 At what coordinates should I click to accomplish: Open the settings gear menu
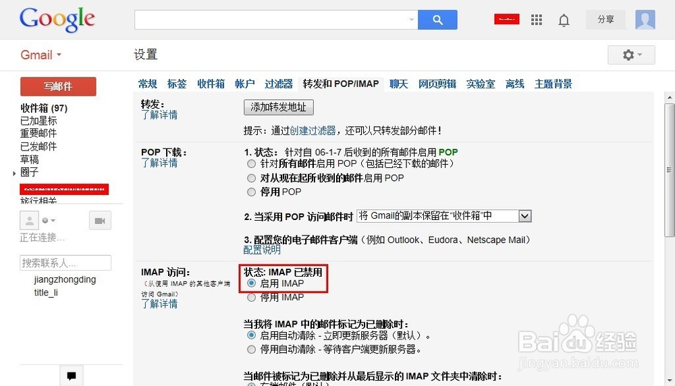click(x=631, y=55)
